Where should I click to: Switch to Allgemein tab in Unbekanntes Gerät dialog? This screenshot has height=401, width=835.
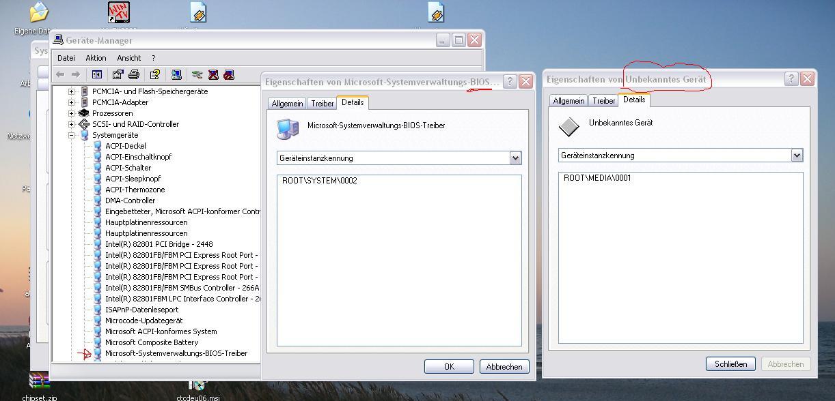[569, 101]
